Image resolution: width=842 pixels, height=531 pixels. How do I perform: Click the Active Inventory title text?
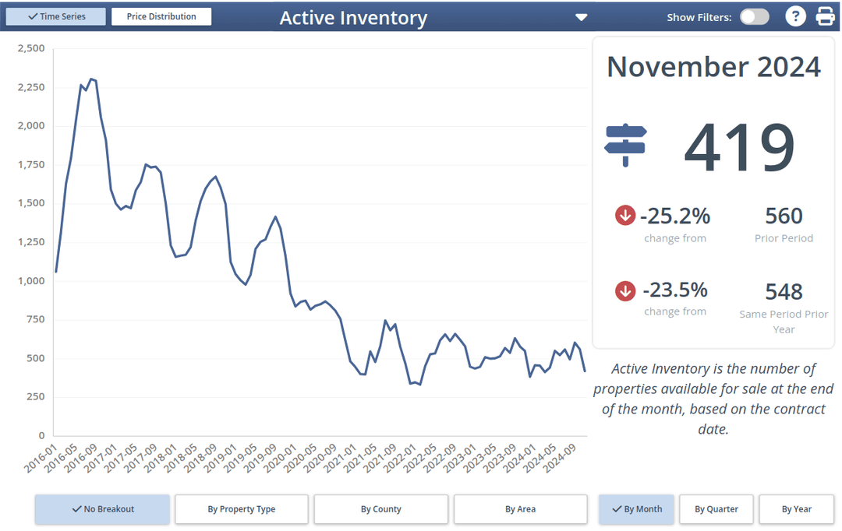point(353,18)
